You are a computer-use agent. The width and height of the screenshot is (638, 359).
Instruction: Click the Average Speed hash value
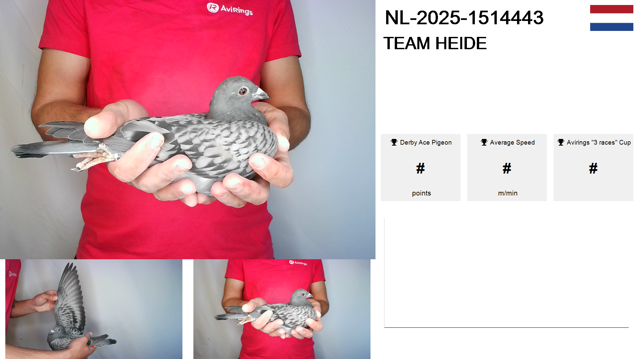point(507,168)
